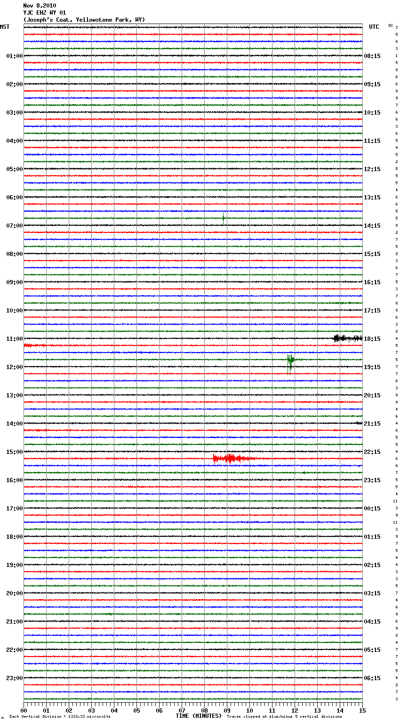Click the 06:15 UTC time label
400x723 pixels.
tap(372, 678)
